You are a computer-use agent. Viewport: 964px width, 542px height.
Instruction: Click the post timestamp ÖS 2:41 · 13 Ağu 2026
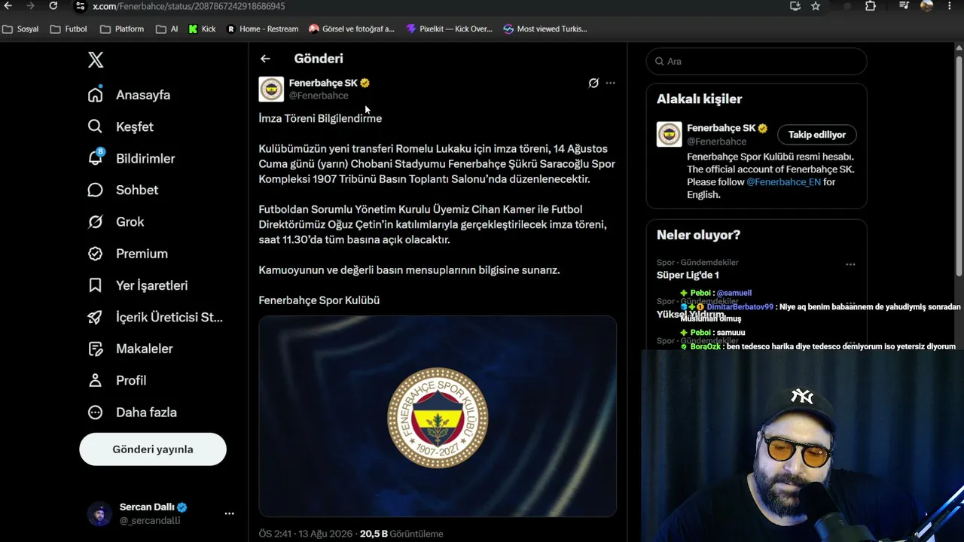306,534
